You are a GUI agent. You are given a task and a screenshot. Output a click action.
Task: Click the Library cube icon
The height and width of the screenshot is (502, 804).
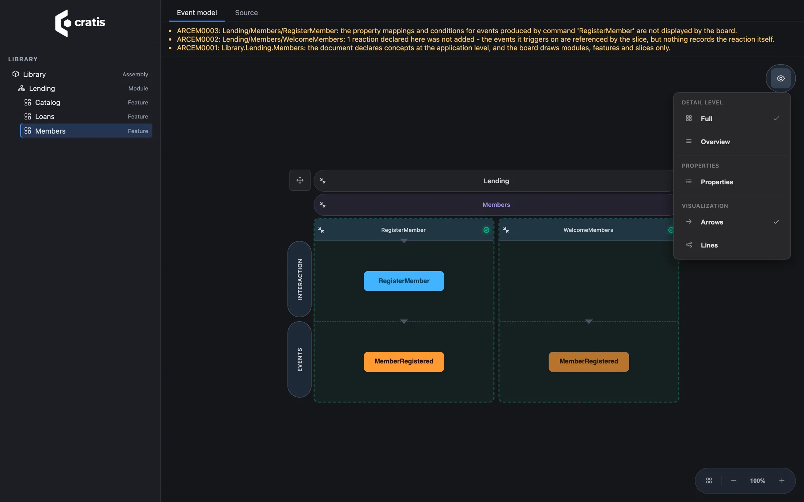(15, 74)
